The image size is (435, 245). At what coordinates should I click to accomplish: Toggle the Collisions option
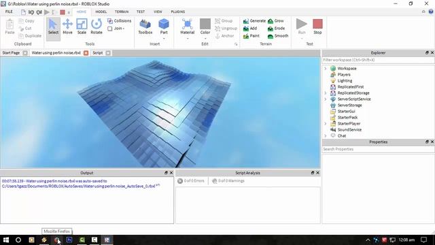[x=120, y=21]
